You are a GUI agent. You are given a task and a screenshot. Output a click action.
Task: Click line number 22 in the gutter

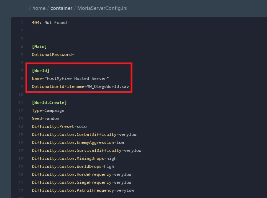[x=21, y=191]
